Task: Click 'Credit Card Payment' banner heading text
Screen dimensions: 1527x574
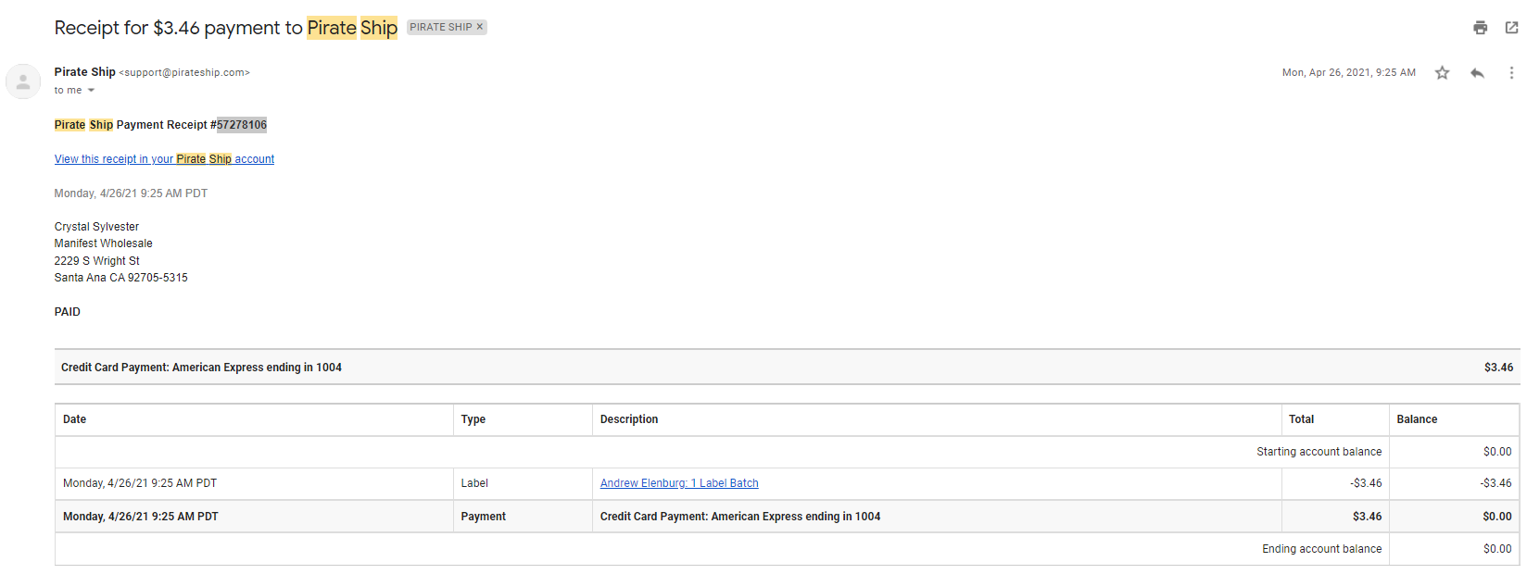Action: (201, 368)
